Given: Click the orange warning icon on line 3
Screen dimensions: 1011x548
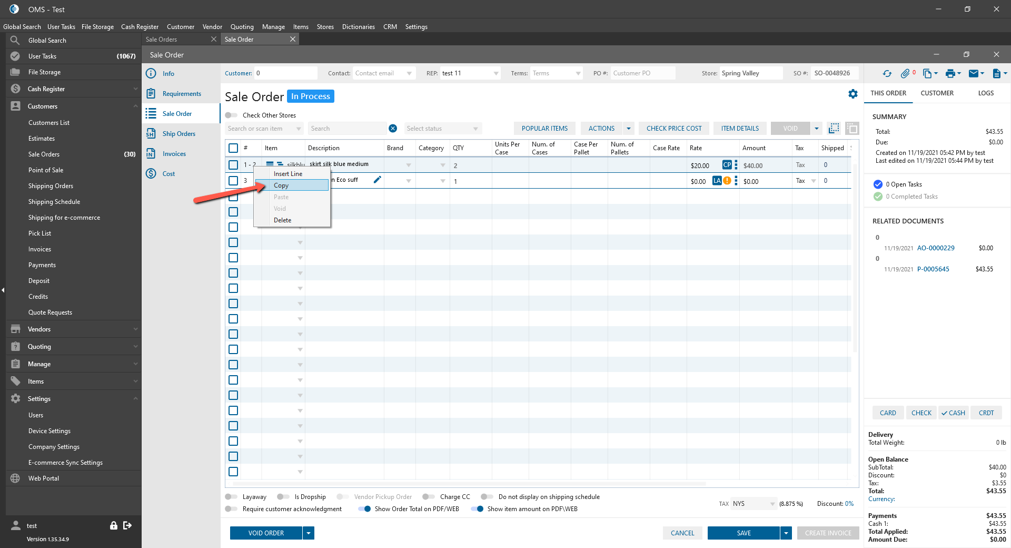Looking at the screenshot, I should click(x=727, y=181).
